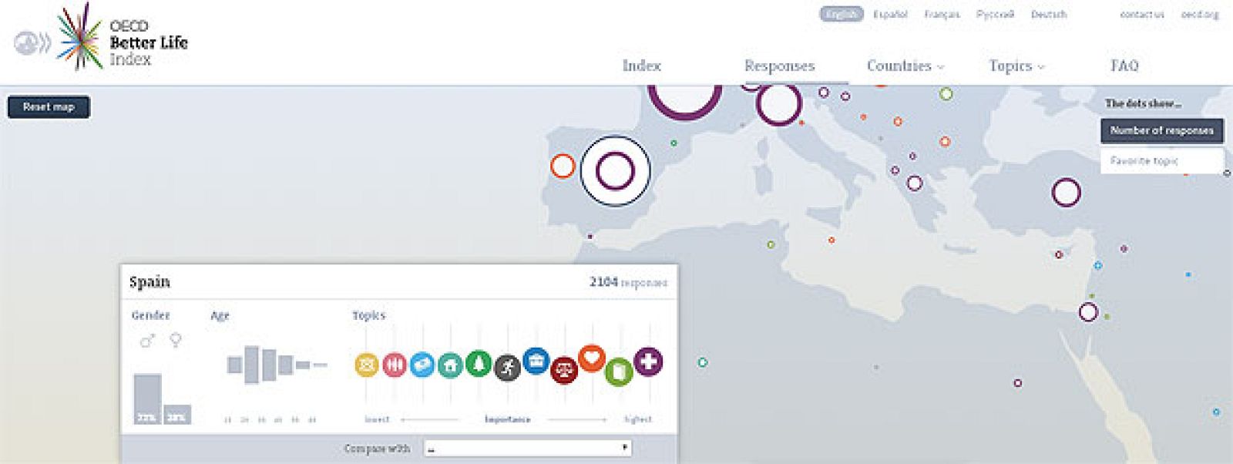Select the light blue Income topic icon
The height and width of the screenshot is (464, 1233).
pyautogui.click(x=422, y=365)
